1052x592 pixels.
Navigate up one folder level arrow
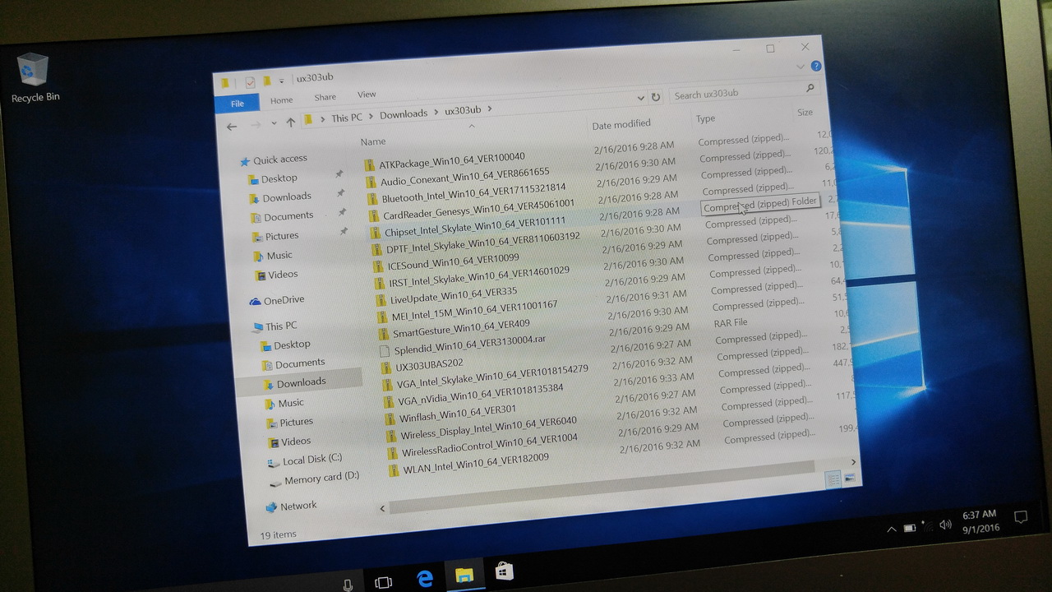pos(290,123)
